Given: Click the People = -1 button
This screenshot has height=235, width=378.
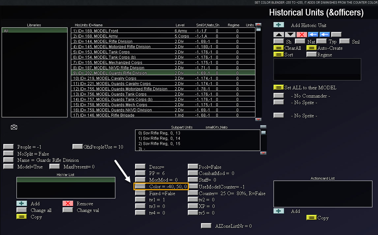Looking at the screenshot, I should (x=9, y=147).
